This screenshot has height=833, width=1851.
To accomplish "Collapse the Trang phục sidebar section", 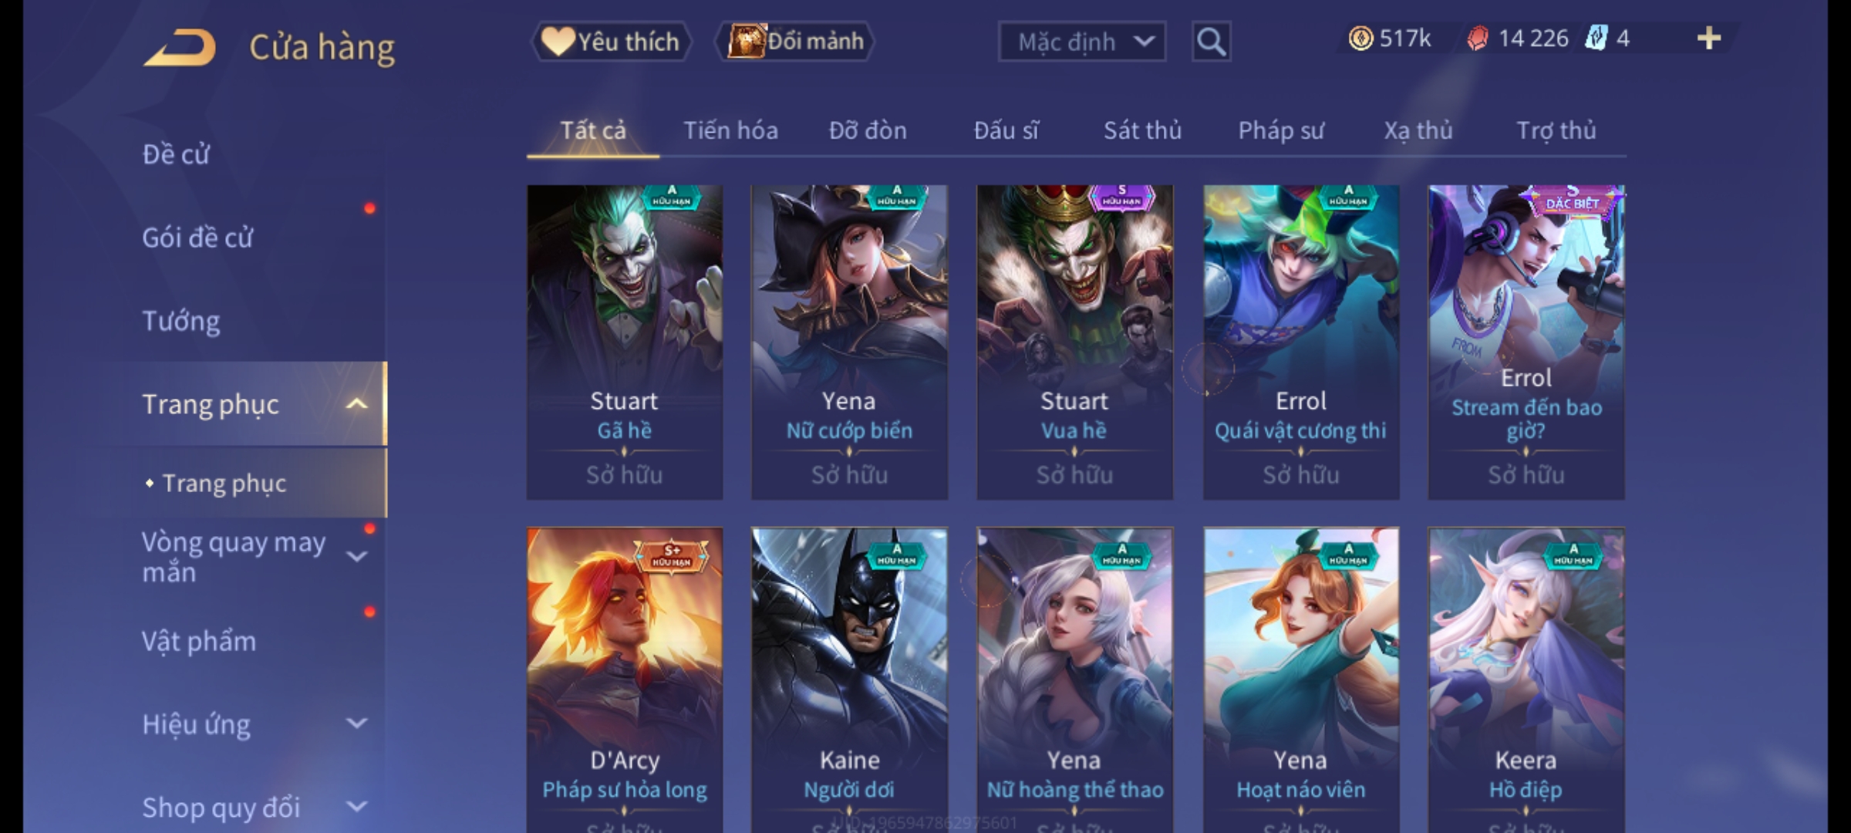I will [356, 404].
